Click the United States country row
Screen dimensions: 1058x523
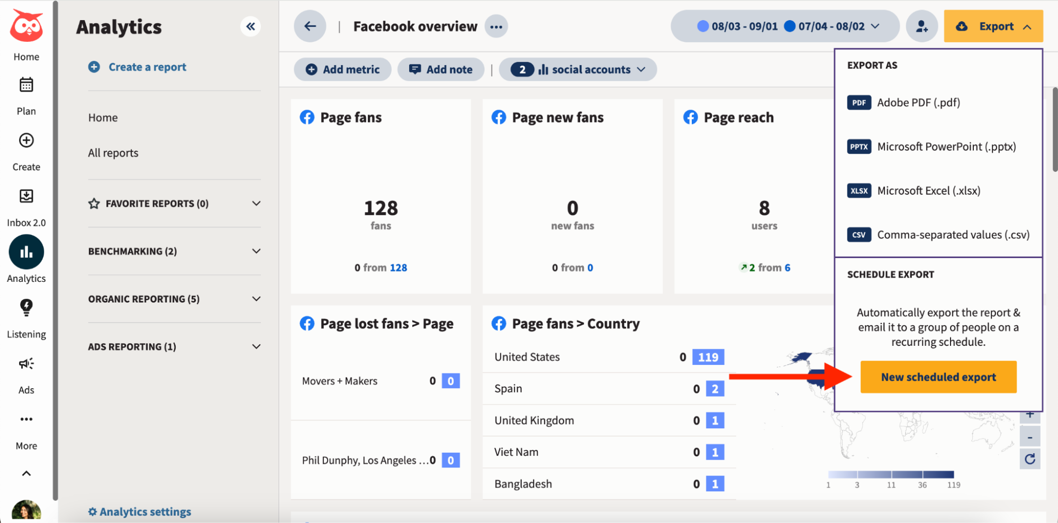tap(609, 357)
